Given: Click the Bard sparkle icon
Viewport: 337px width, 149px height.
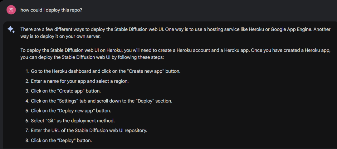Looking at the screenshot, I should pos(11,29).
